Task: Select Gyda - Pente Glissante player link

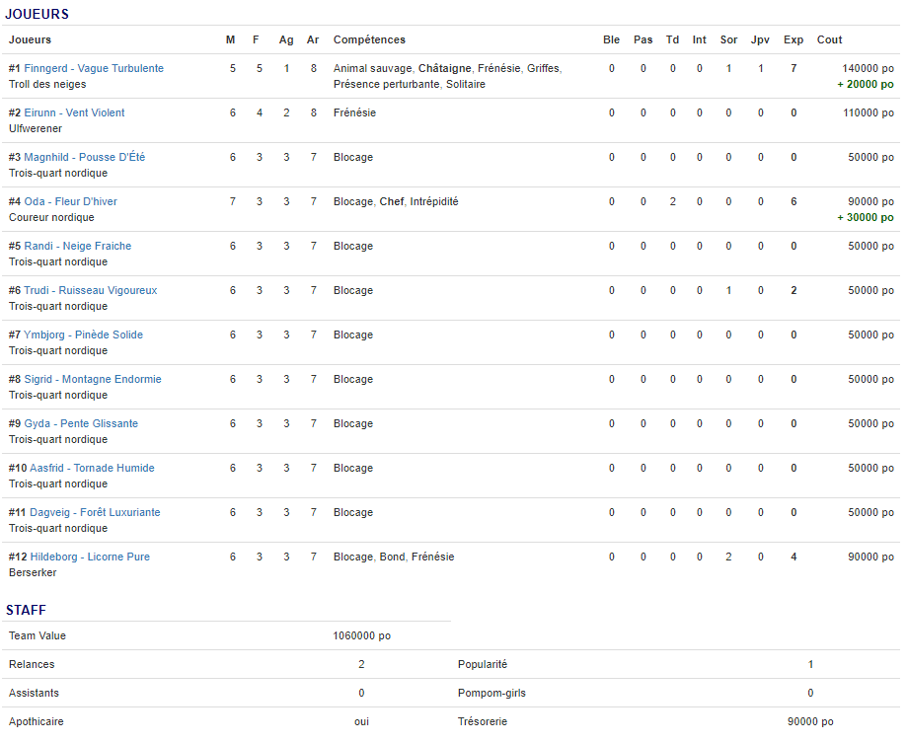Action: point(81,424)
